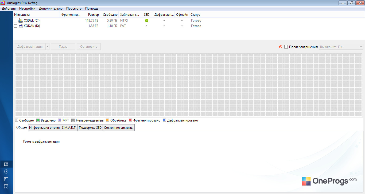
Task: Click the disk cluster map grid
Action: coord(189,85)
